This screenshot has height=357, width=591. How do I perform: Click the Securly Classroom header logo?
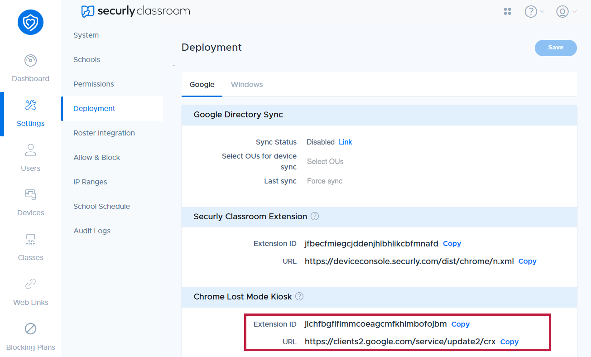tap(136, 11)
